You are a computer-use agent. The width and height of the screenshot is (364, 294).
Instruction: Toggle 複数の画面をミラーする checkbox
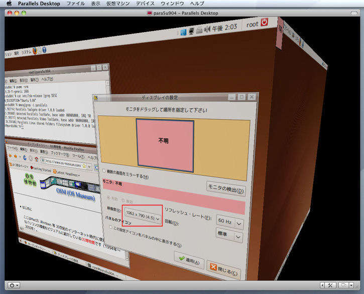[x=104, y=171]
